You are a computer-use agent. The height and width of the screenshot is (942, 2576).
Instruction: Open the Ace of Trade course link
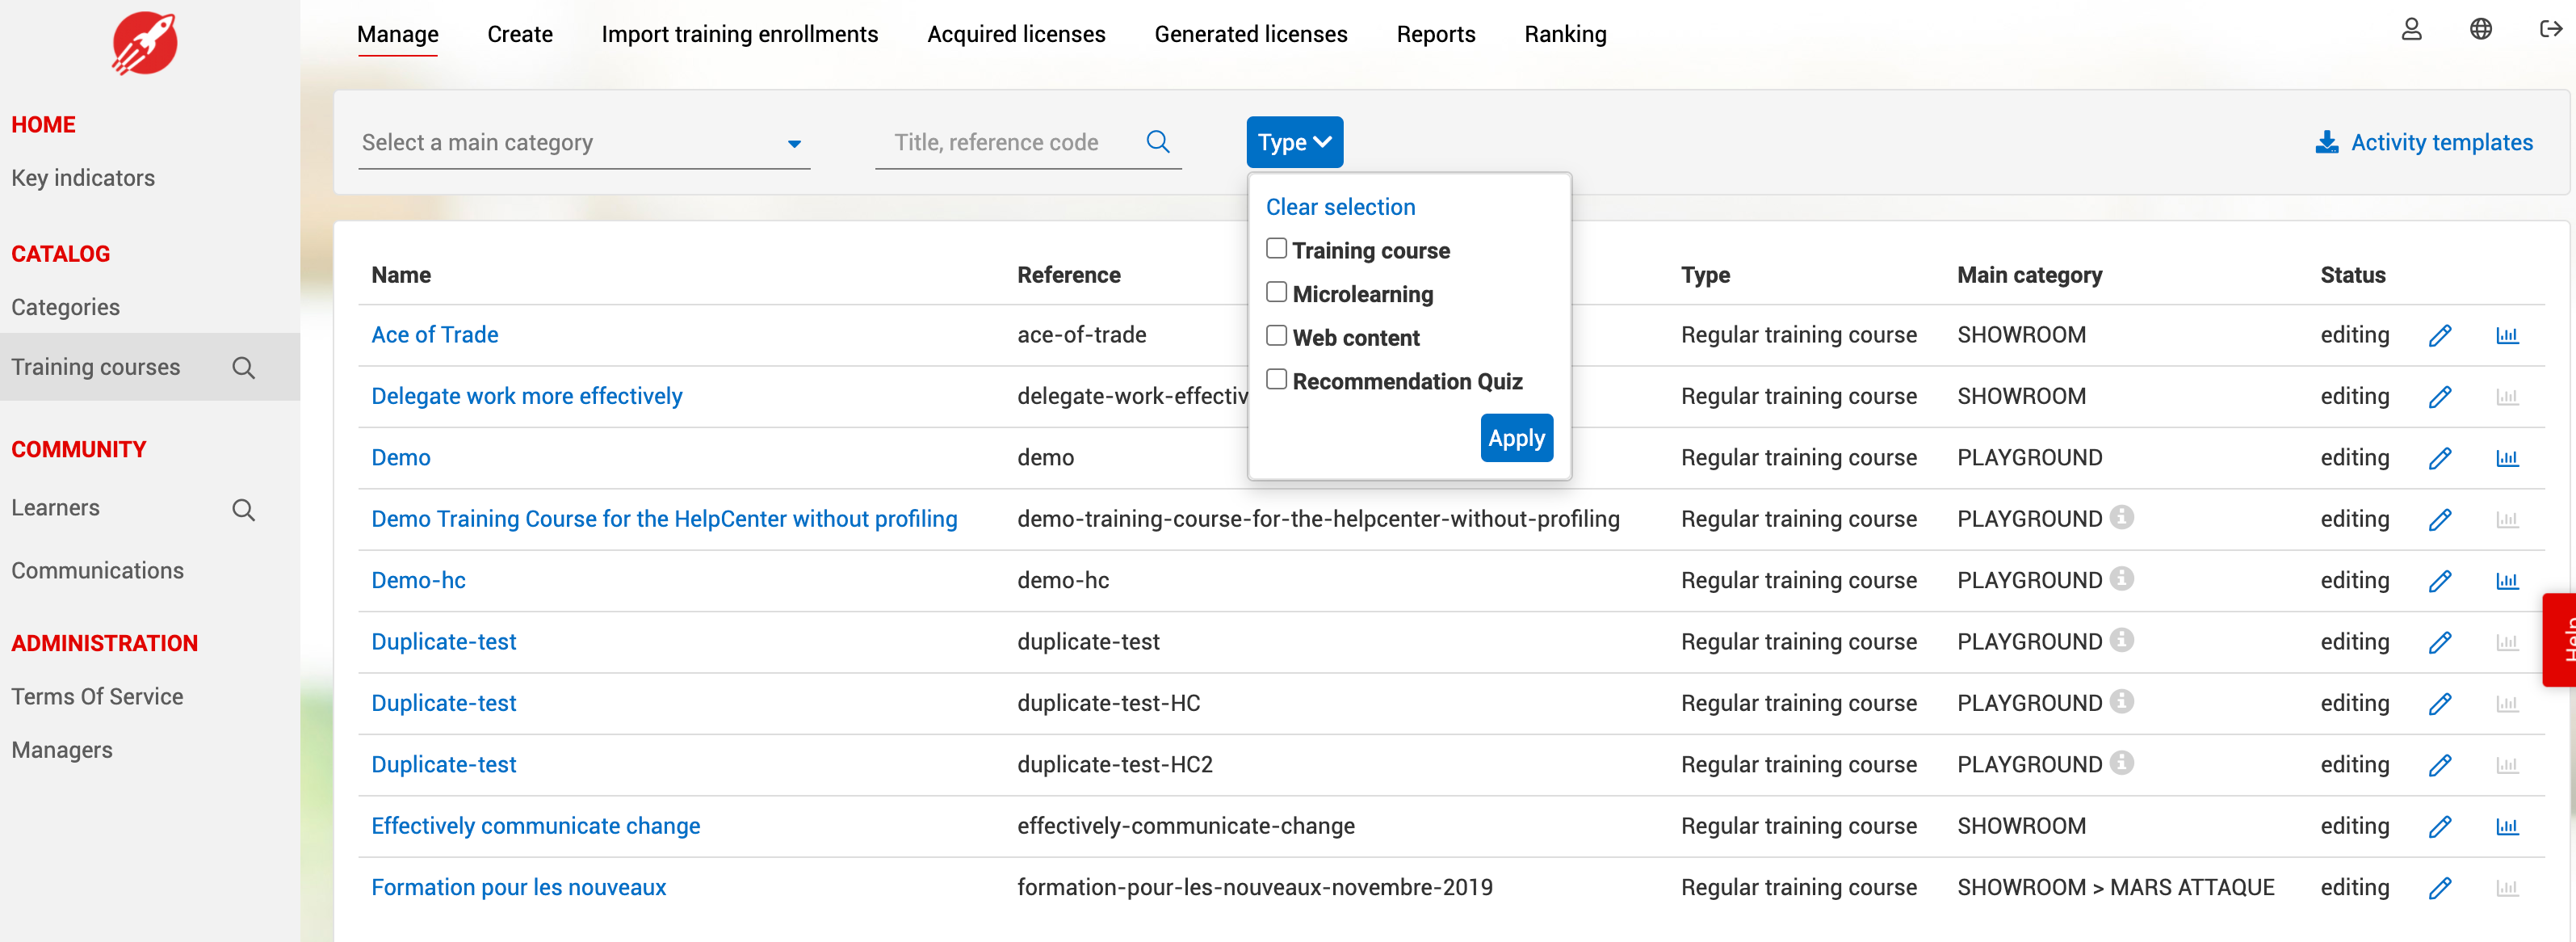point(434,335)
